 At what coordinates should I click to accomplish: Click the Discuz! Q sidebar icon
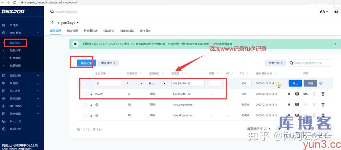tap(4, 121)
